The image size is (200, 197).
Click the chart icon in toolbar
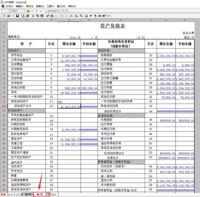[86, 16]
